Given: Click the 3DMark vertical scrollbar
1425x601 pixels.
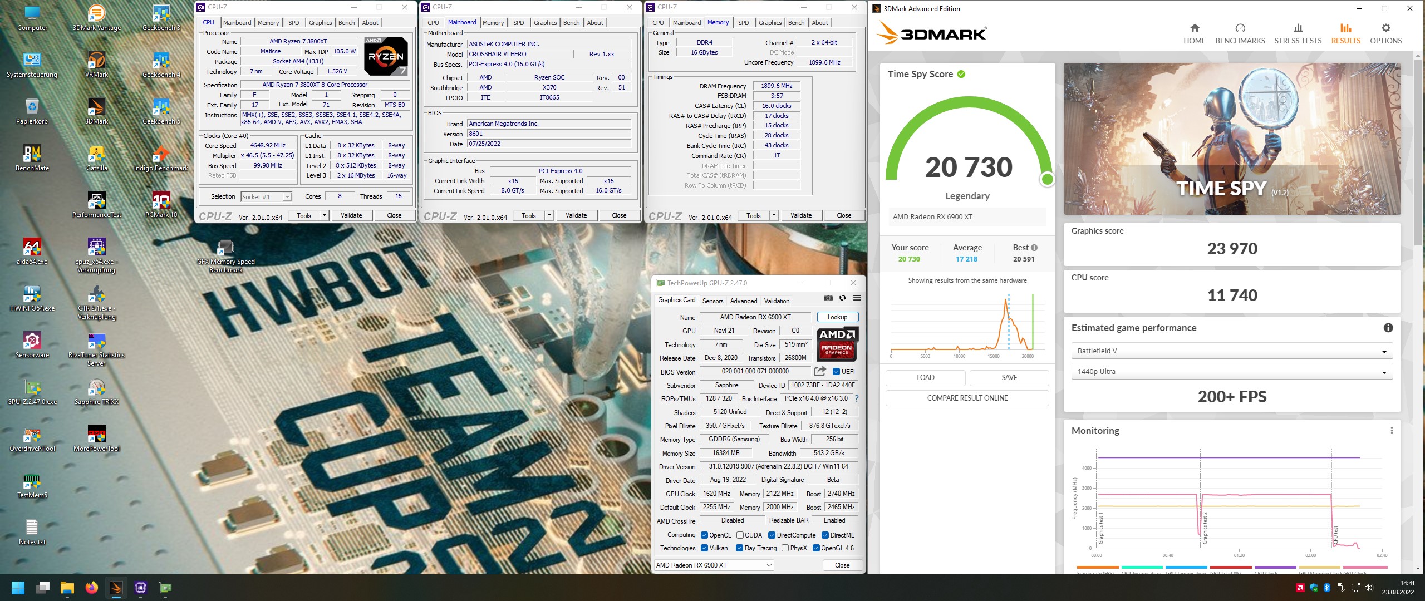Looking at the screenshot, I should pyautogui.click(x=1418, y=153).
